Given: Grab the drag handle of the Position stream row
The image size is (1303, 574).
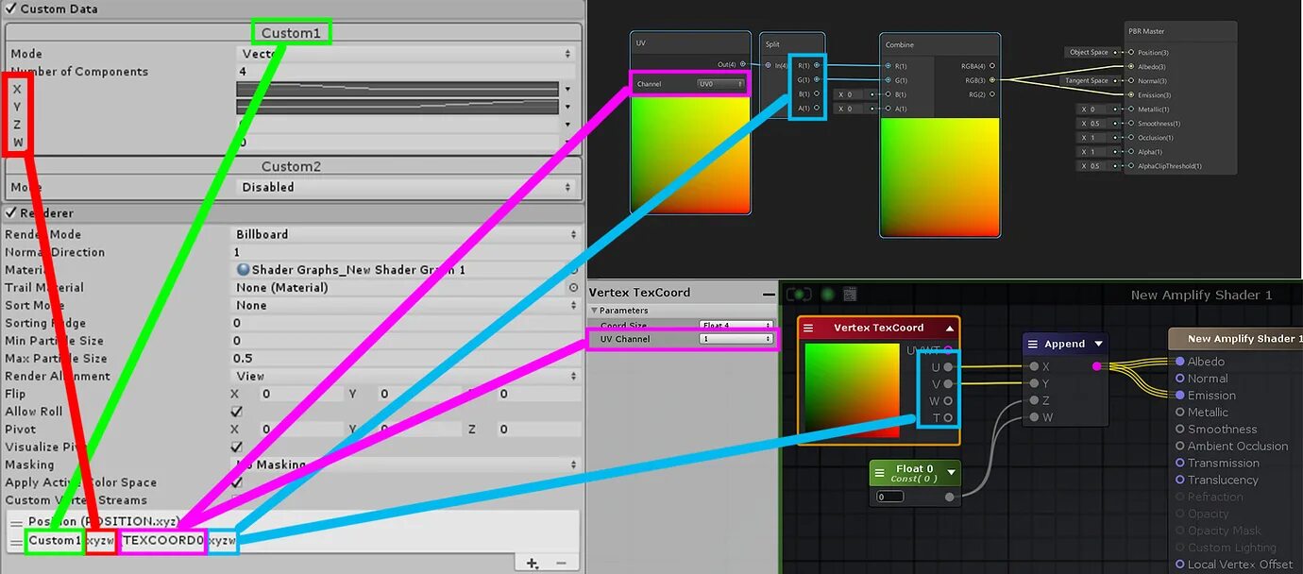Looking at the screenshot, I should click(x=16, y=521).
